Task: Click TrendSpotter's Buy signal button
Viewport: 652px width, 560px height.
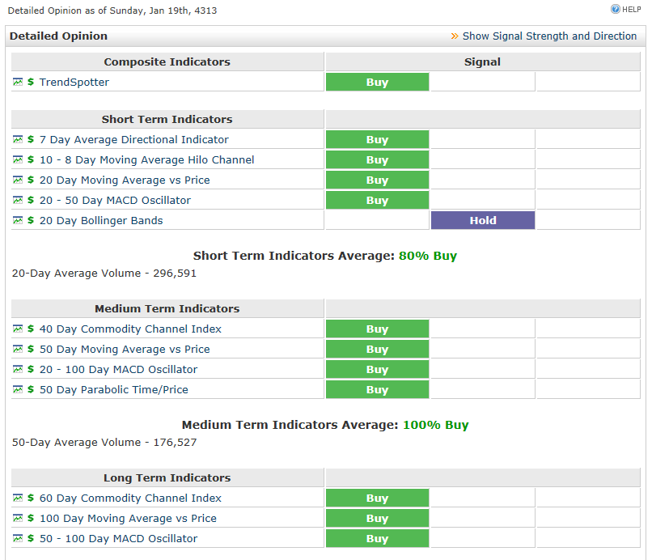Action: 377,82
